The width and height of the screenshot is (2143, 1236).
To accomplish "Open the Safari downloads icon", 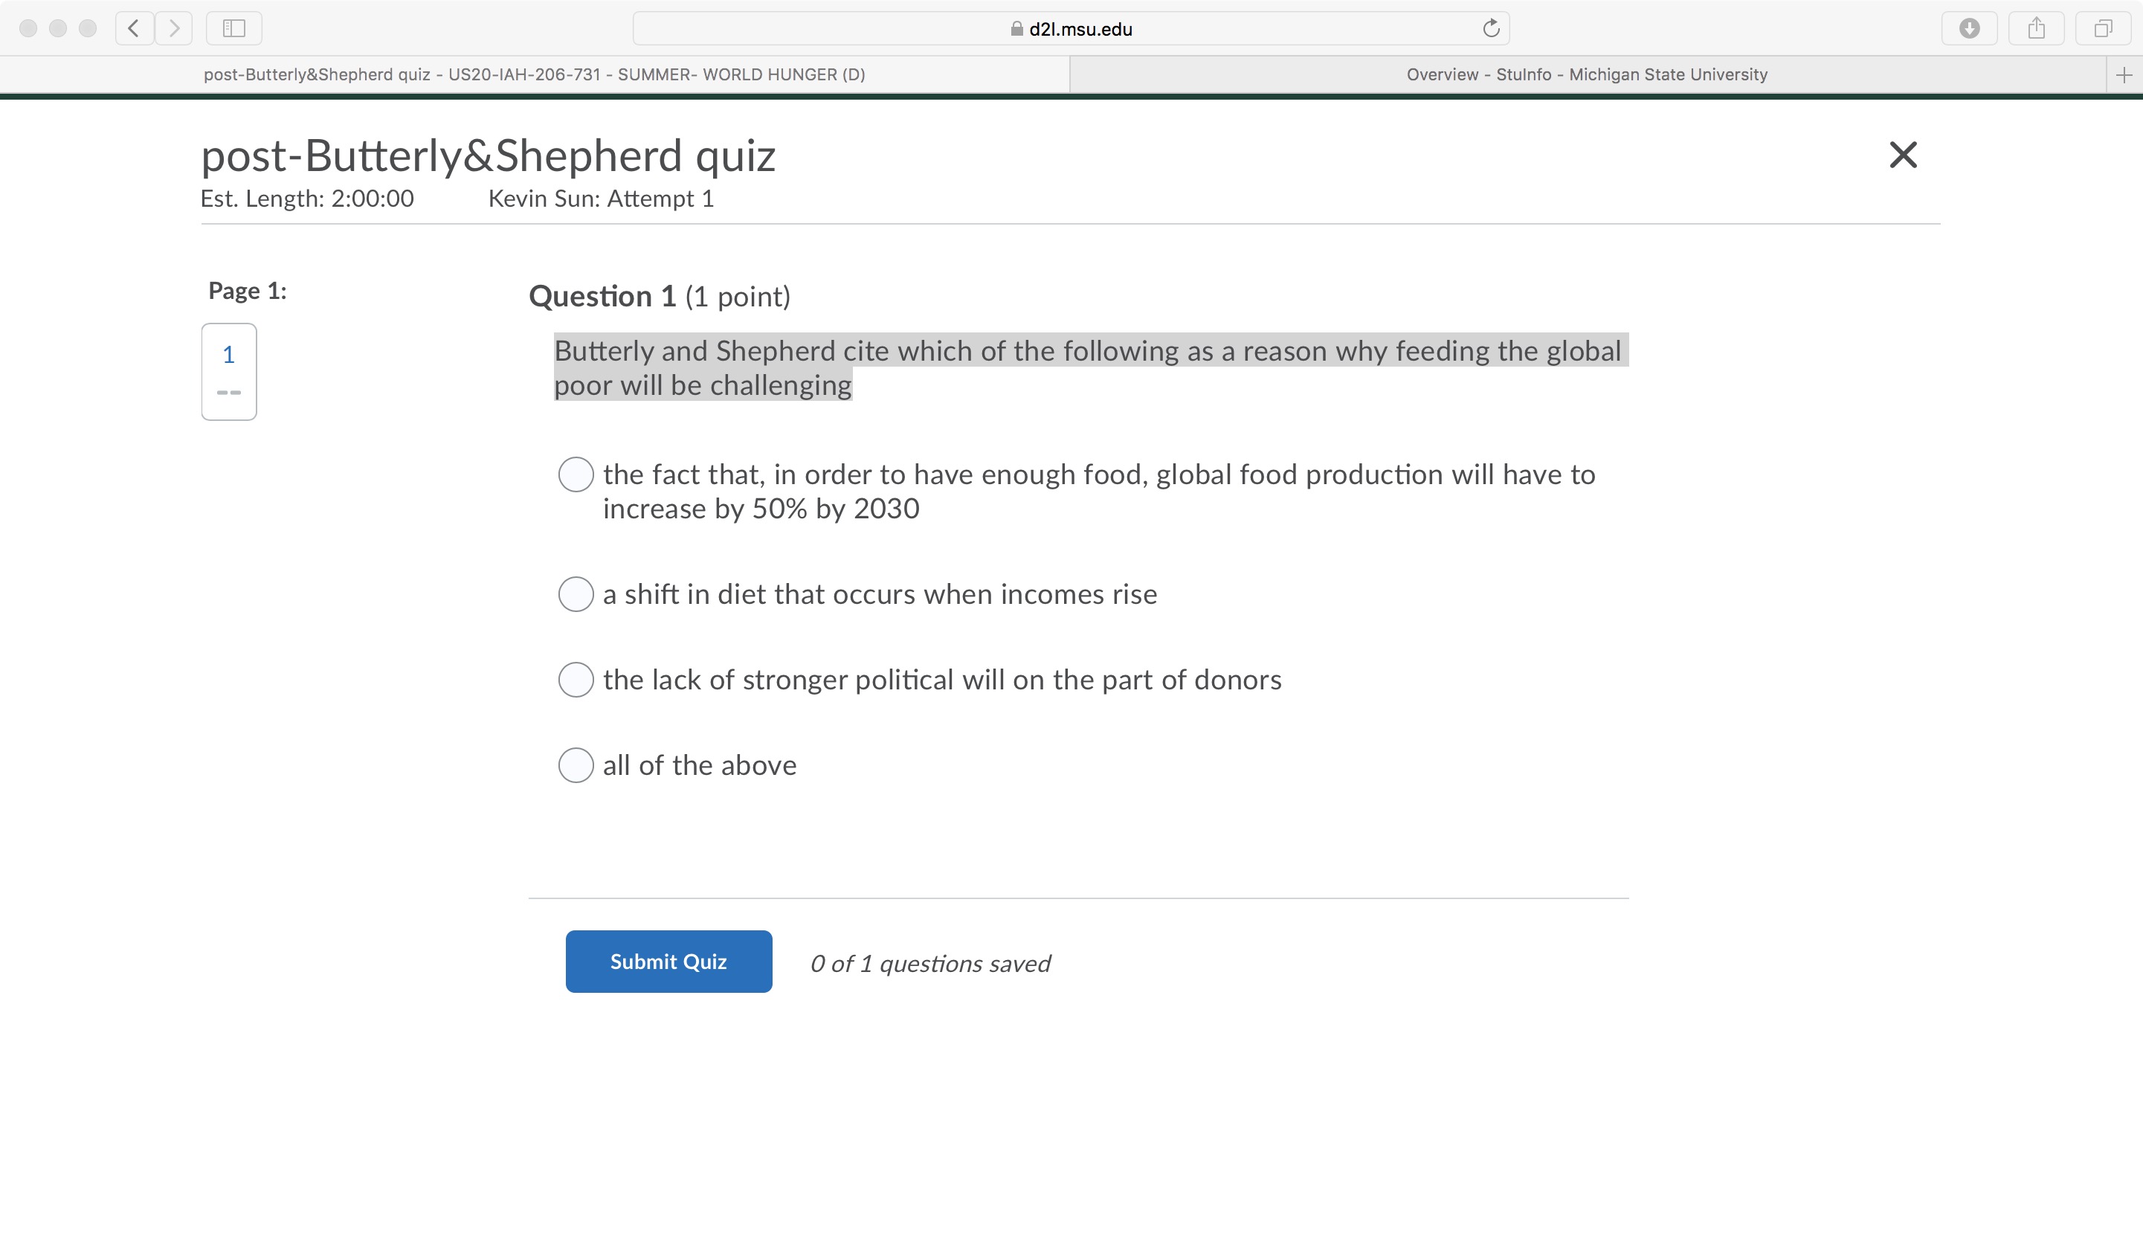I will [1970, 28].
